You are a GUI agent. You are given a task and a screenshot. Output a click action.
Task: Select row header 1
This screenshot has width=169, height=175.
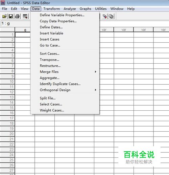[x=7, y=35]
